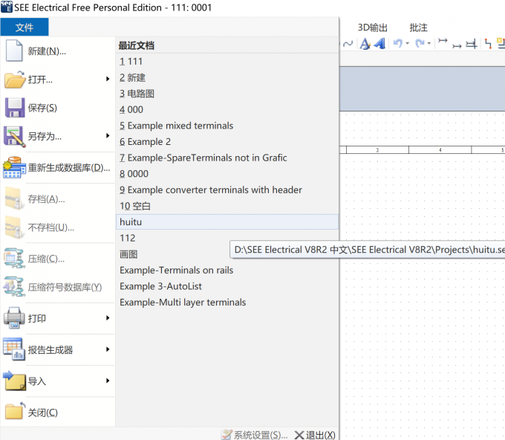
Task: Open the redo history dropdown arrow
Action: (x=429, y=43)
